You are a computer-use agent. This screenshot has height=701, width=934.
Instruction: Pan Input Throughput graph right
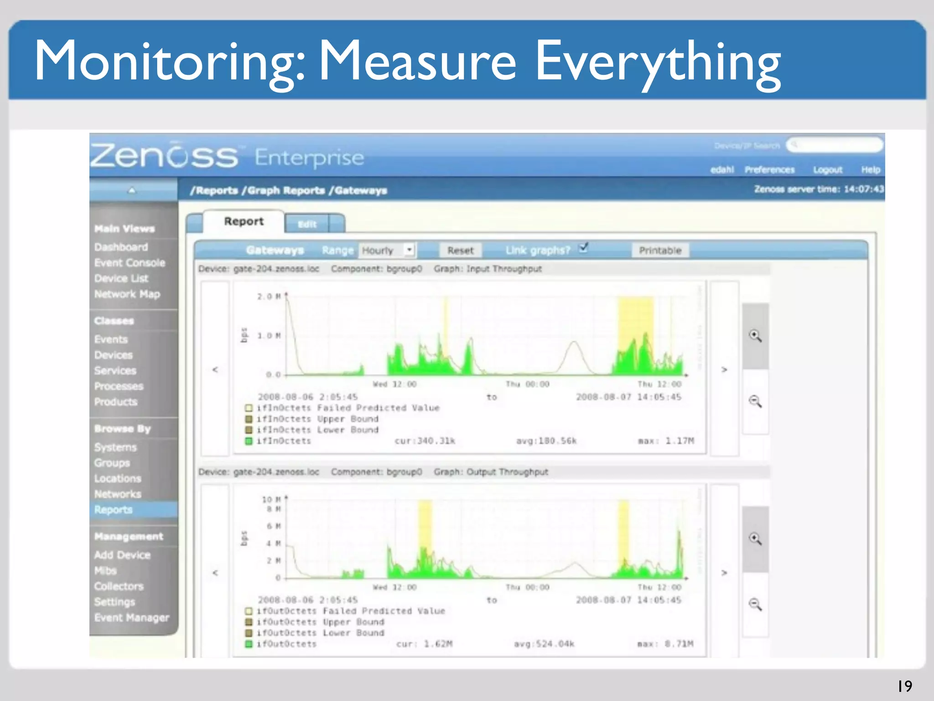click(x=724, y=369)
